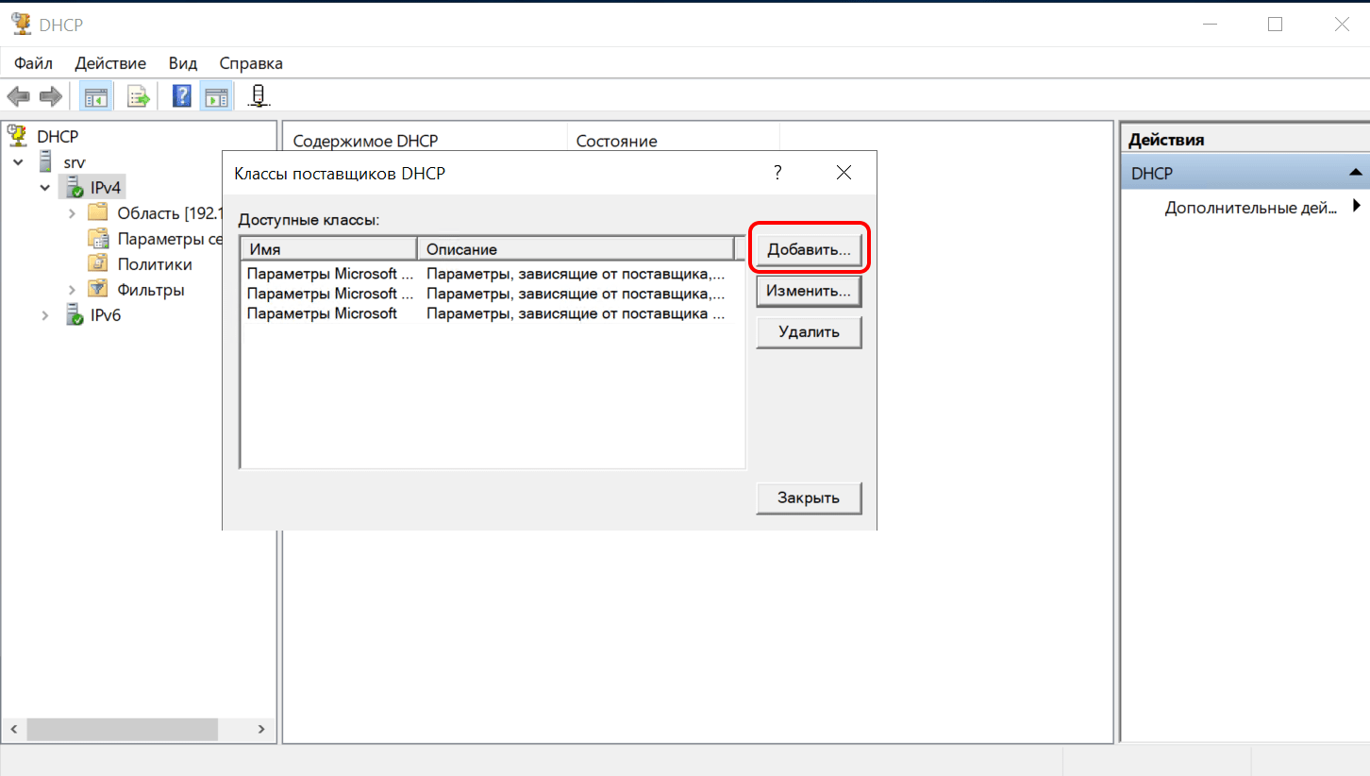This screenshot has height=776, width=1370.
Task: Open Help via the blue question mark icon
Action: (x=182, y=95)
